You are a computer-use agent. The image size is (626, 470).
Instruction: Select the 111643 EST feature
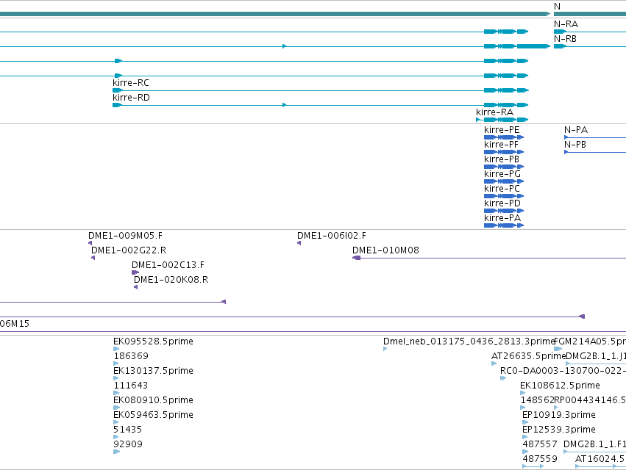tap(116, 393)
